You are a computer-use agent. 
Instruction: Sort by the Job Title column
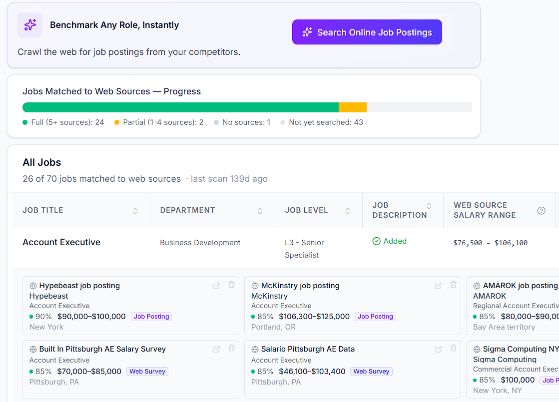pos(135,211)
